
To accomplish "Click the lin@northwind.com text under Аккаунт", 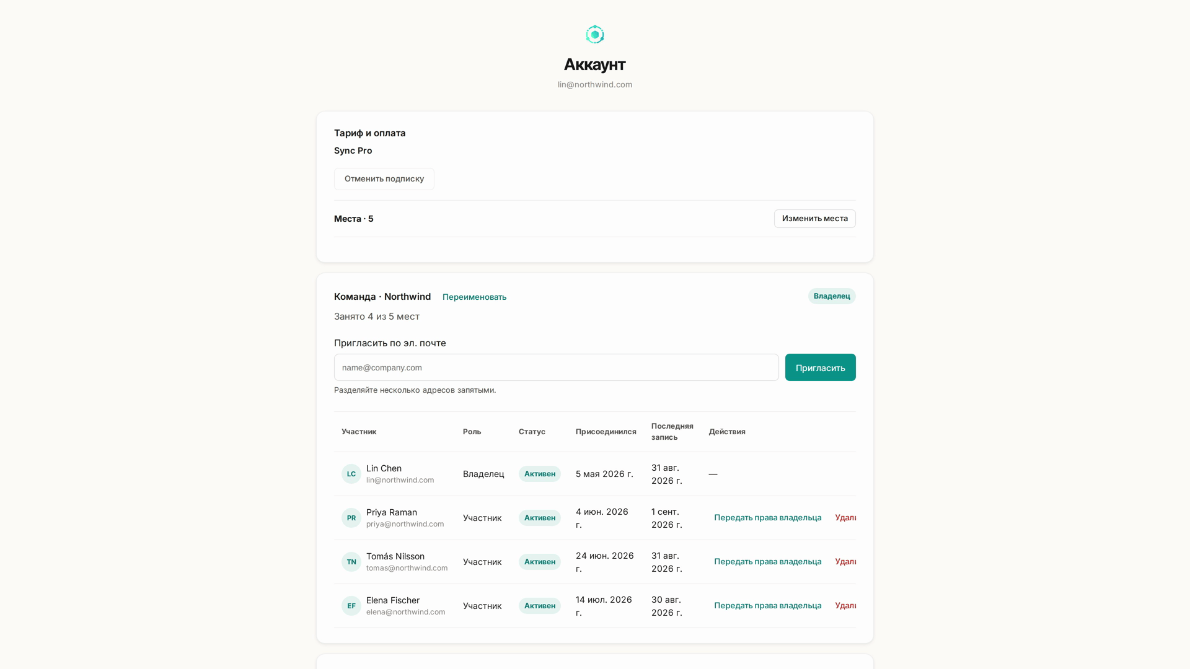I will (x=595, y=85).
